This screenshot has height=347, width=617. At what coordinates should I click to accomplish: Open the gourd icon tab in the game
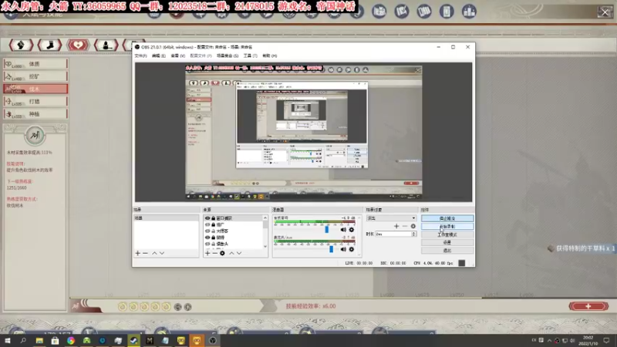click(106, 45)
